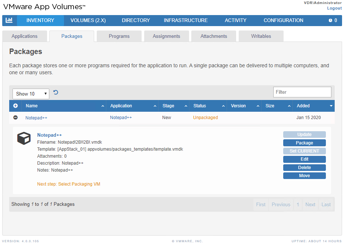The height and width of the screenshot is (247, 345).
Task: Click the pending activity clock icon
Action: [x=331, y=21]
